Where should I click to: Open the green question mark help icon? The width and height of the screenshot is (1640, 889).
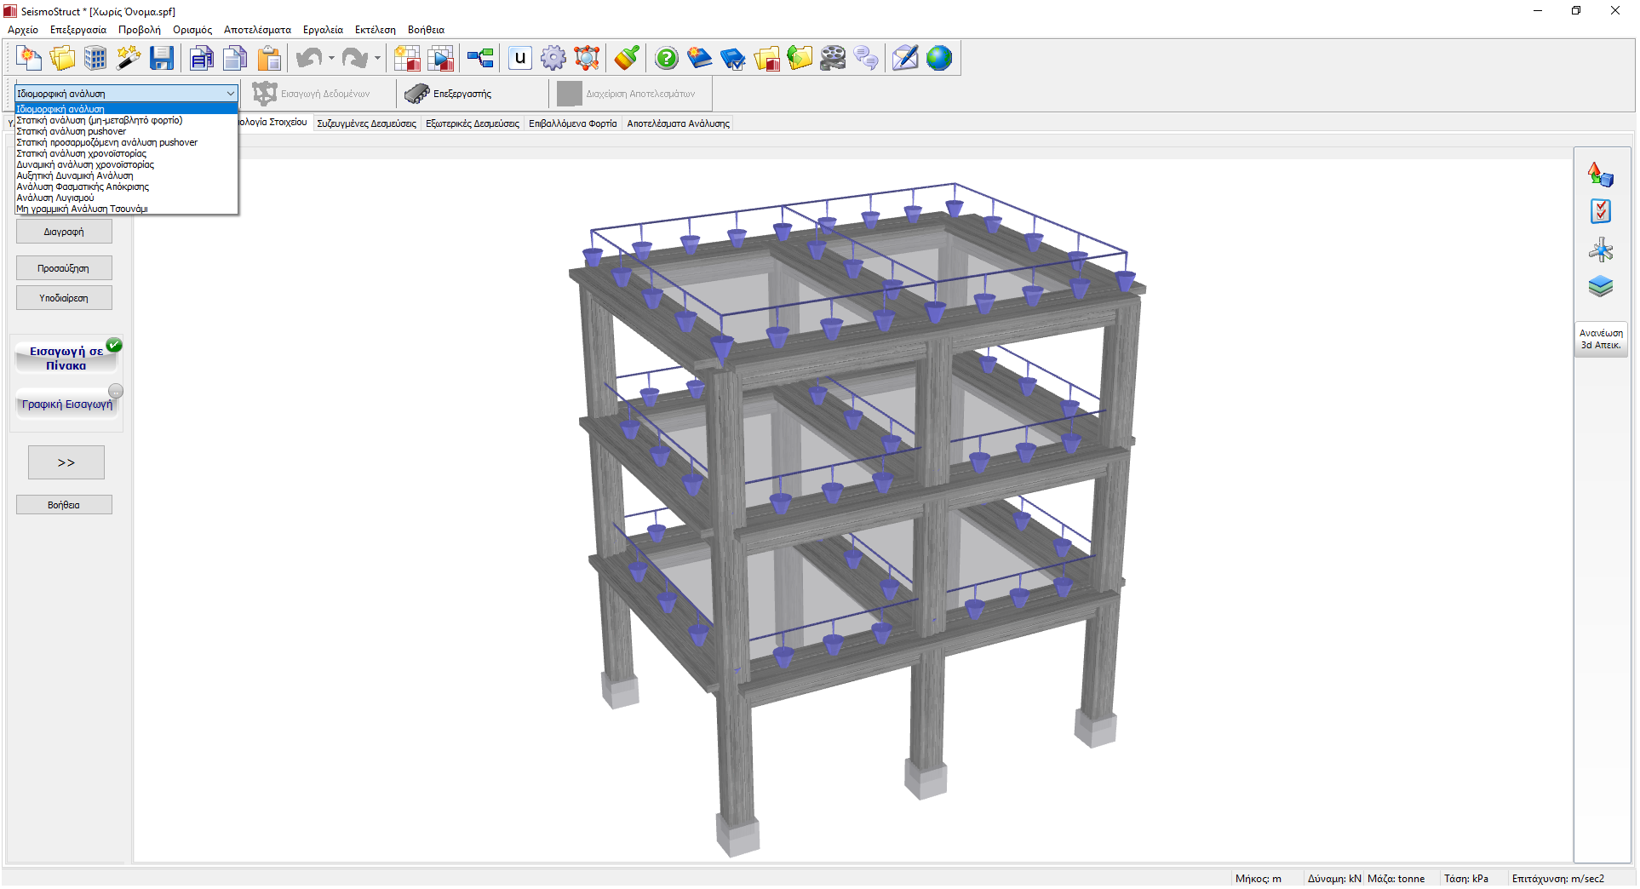point(667,58)
